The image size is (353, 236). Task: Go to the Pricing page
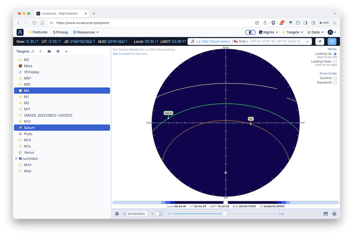point(60,32)
